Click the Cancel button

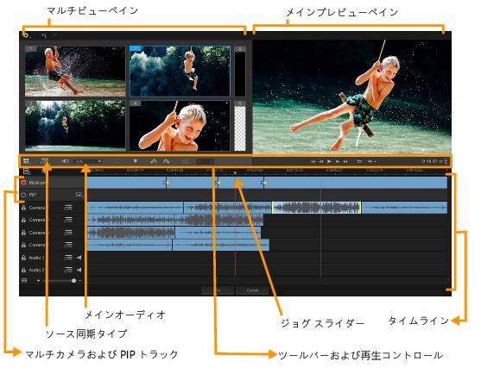[x=252, y=290]
